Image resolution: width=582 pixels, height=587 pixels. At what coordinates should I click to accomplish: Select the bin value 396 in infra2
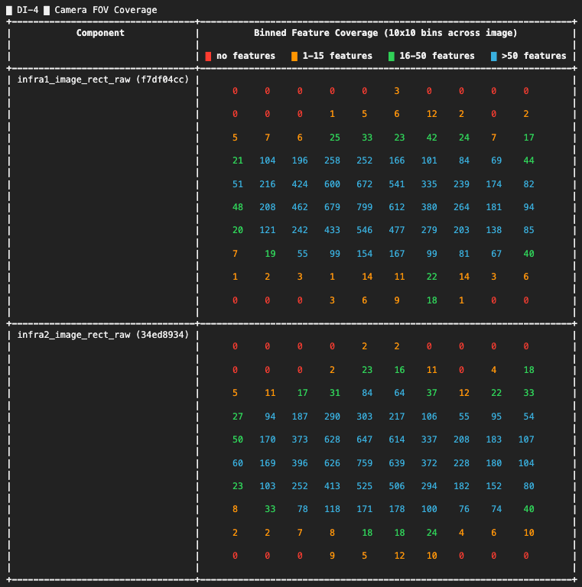click(300, 462)
